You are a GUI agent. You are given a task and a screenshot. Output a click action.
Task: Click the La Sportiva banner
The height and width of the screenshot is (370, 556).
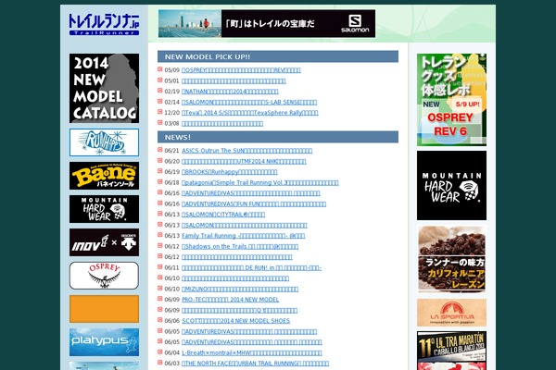coord(451,313)
